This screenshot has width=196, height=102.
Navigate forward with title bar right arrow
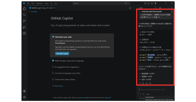pyautogui.click(x=70, y=3)
